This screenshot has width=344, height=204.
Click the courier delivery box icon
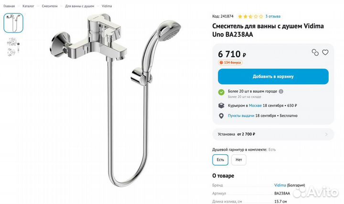coord(221,105)
